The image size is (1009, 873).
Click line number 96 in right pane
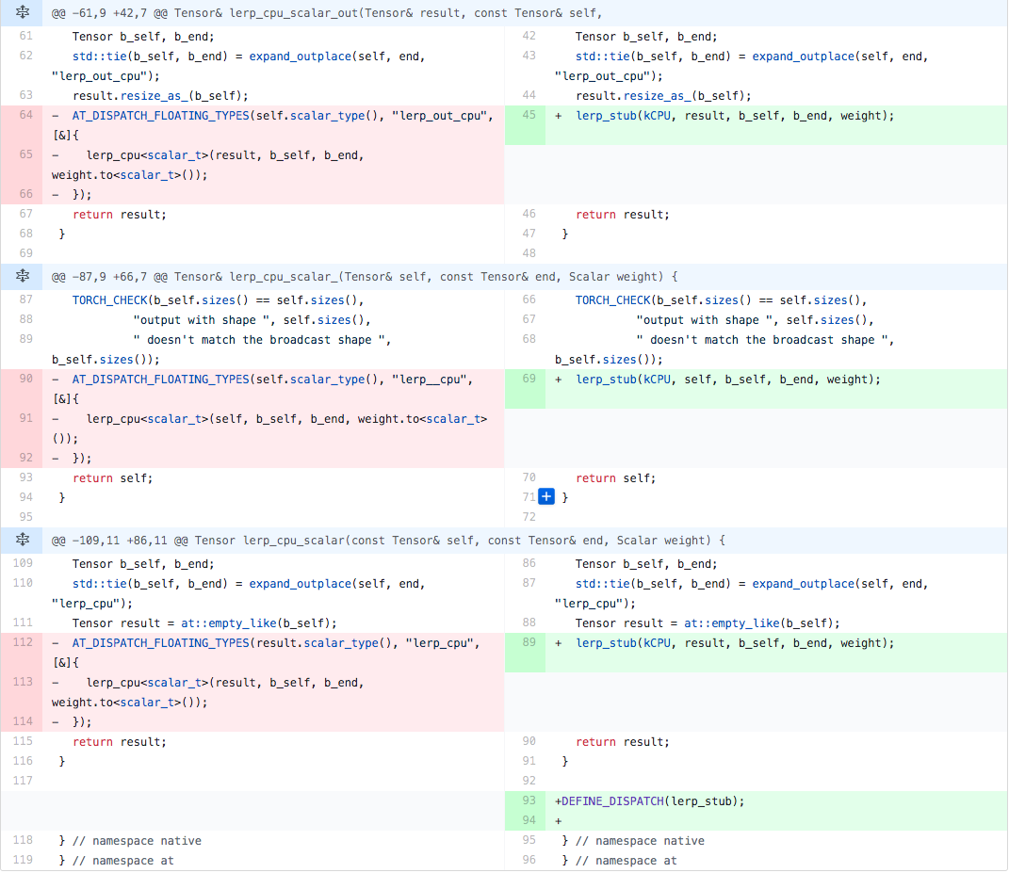(529, 861)
